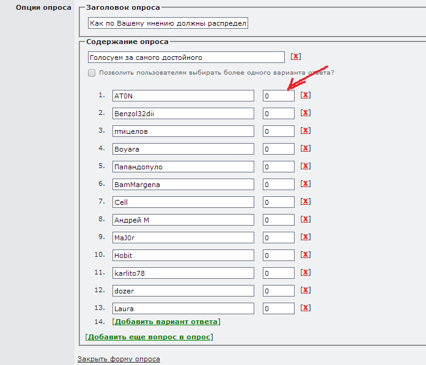
Task: Click 'Закрыть форму опроса' link
Action: point(119,359)
